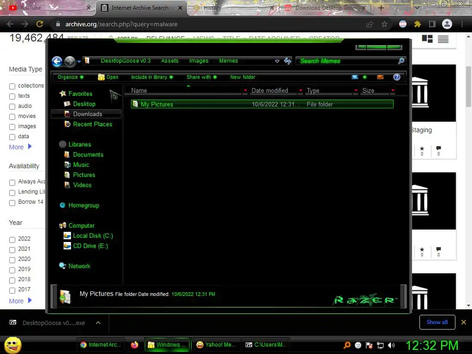The image size is (472, 354).
Task: Click the New folder button
Action: tap(242, 77)
